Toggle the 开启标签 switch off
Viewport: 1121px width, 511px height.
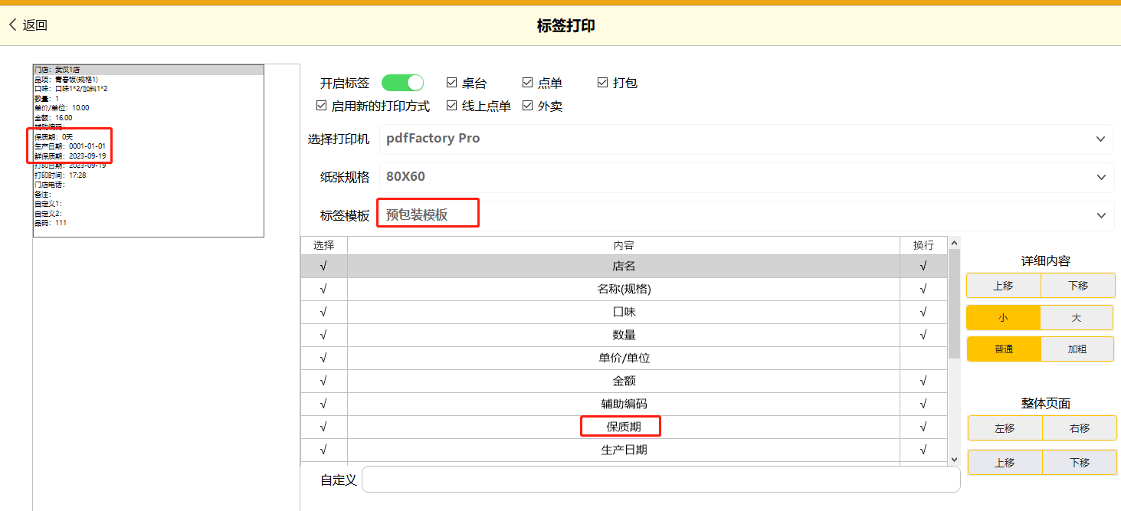coord(402,83)
